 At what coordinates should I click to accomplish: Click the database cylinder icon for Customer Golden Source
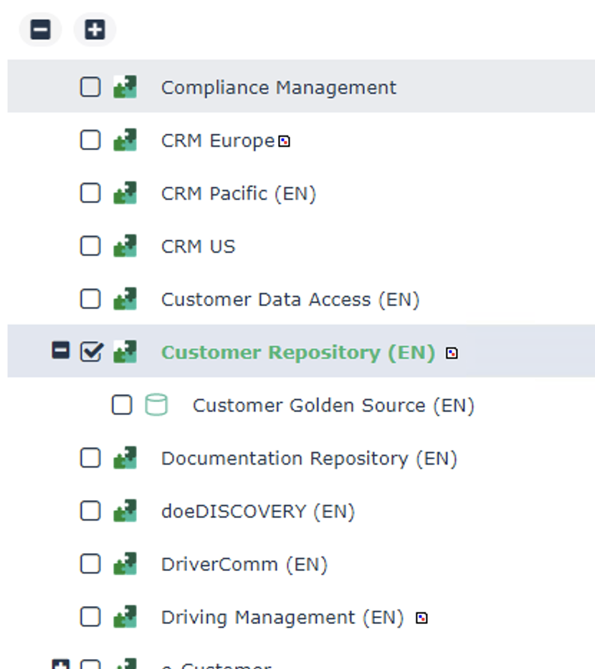[x=156, y=405]
